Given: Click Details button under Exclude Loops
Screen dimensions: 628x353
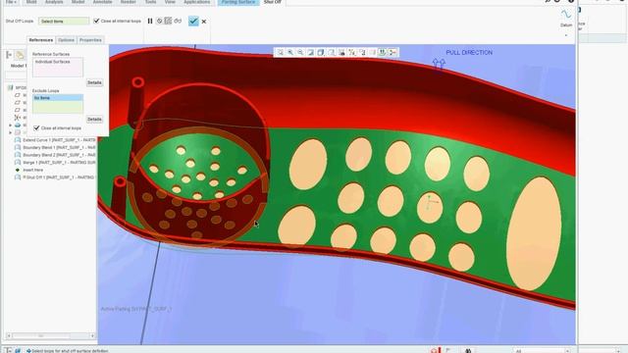Looking at the screenshot, I should point(94,120).
